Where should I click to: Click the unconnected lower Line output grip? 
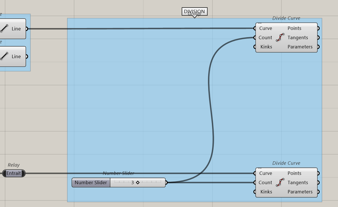pos(27,56)
